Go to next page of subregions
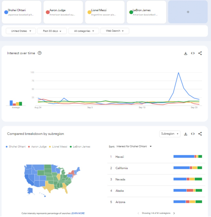This screenshot has height=217, width=211. pyautogui.click(x=174, y=213)
